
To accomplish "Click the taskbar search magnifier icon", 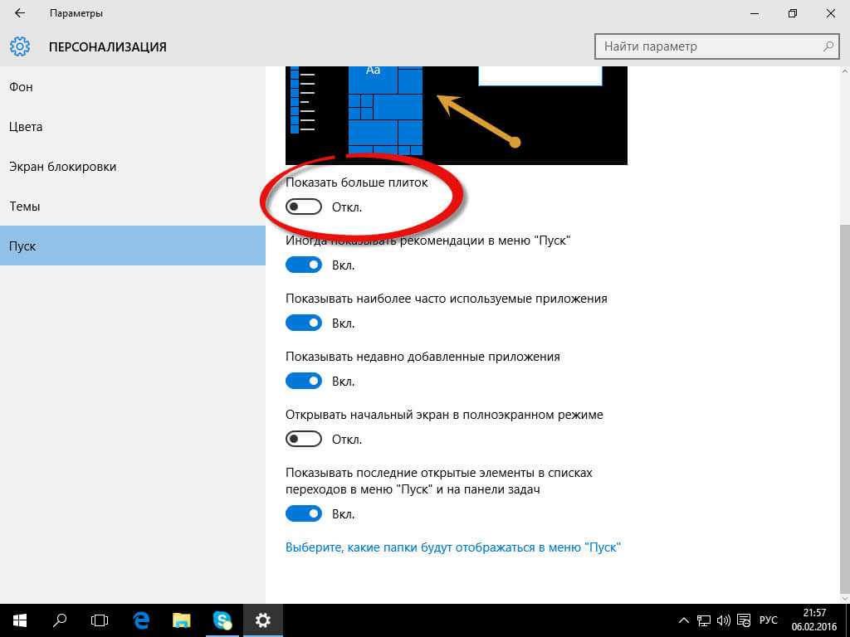I will (x=60, y=620).
